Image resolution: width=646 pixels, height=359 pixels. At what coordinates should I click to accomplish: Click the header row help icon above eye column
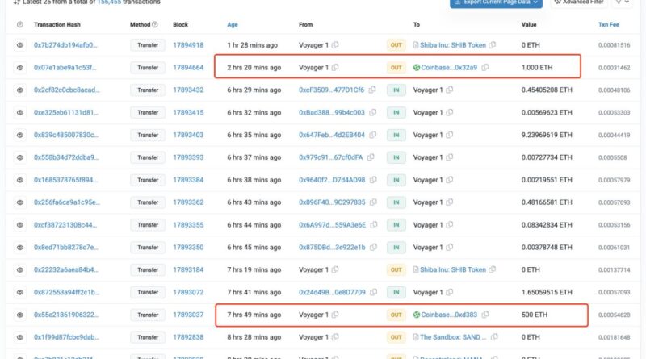[x=20, y=25]
